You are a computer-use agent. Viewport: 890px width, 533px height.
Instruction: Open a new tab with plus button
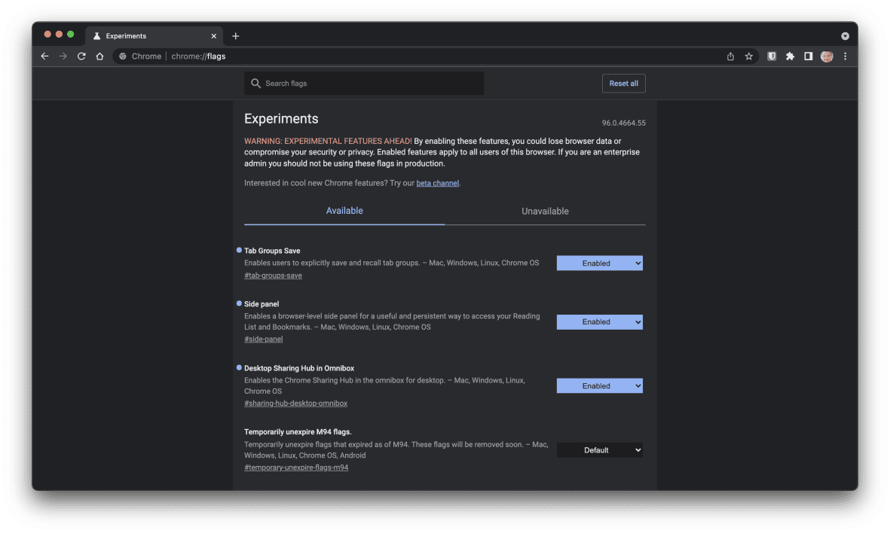pyautogui.click(x=236, y=35)
